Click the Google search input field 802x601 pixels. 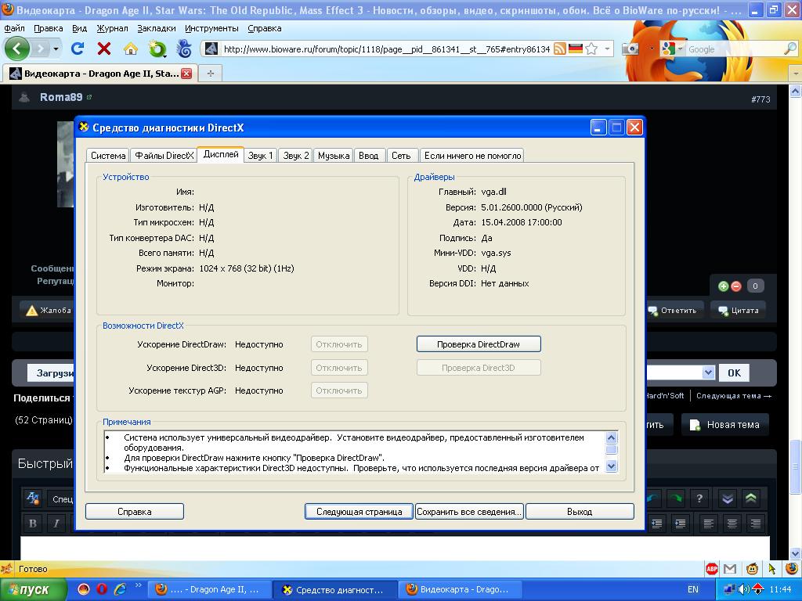pyautogui.click(x=734, y=49)
